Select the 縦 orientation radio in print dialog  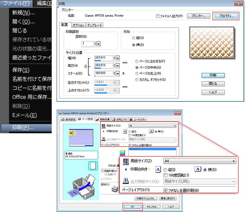tap(134, 38)
